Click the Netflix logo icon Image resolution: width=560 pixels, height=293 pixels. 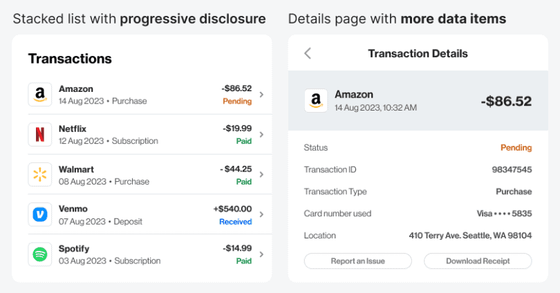click(x=40, y=135)
